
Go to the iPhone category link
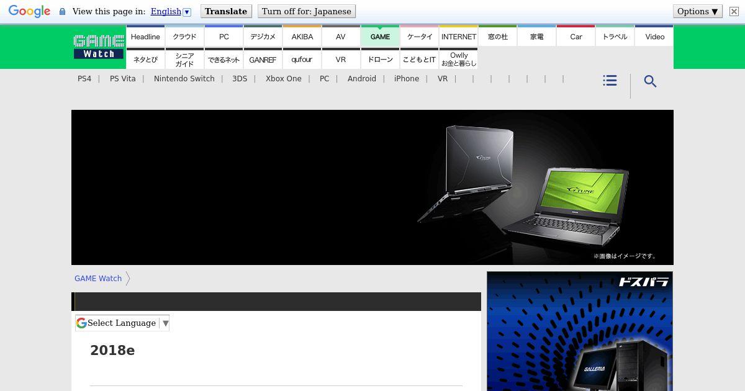click(x=406, y=79)
